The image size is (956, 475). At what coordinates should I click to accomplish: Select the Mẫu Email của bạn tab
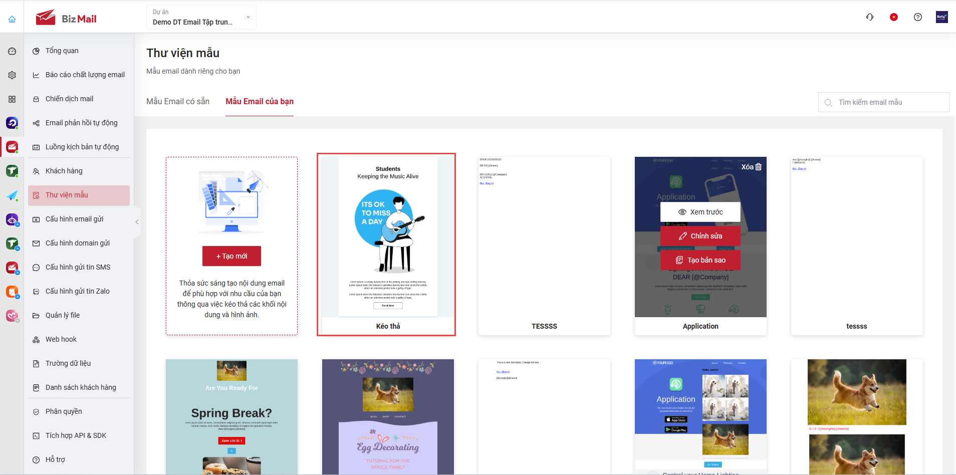[260, 102]
